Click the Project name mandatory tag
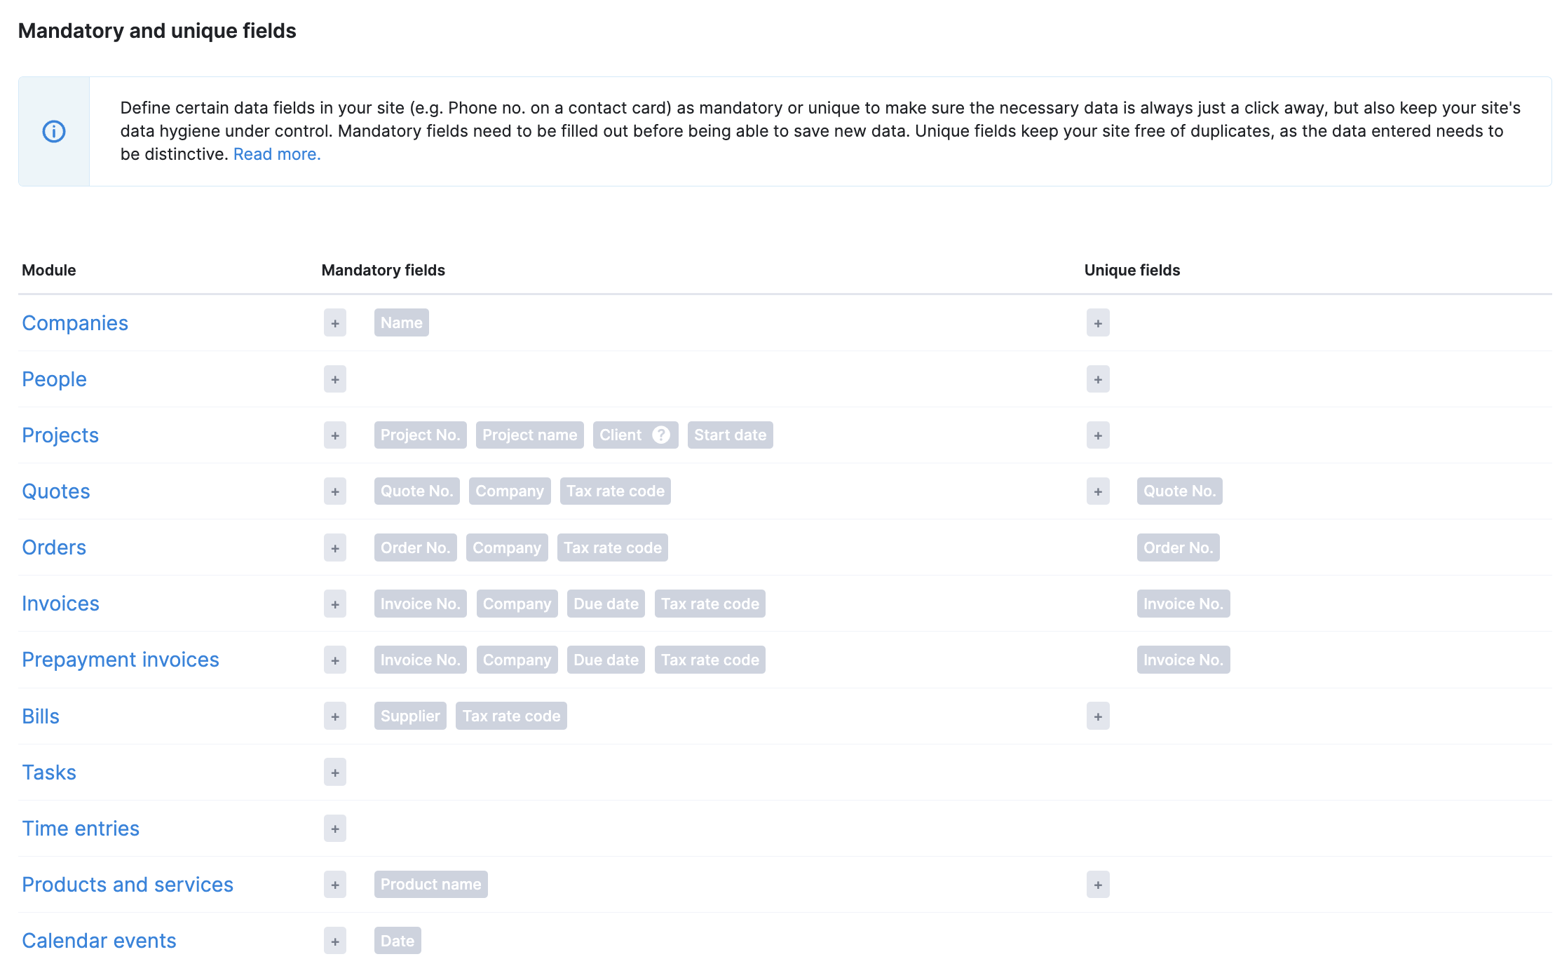This screenshot has height=966, width=1555. 530,435
